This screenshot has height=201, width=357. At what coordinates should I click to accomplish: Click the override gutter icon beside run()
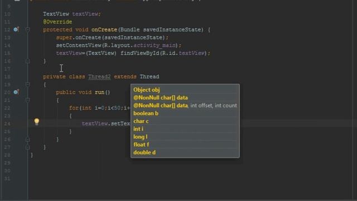pos(16,92)
